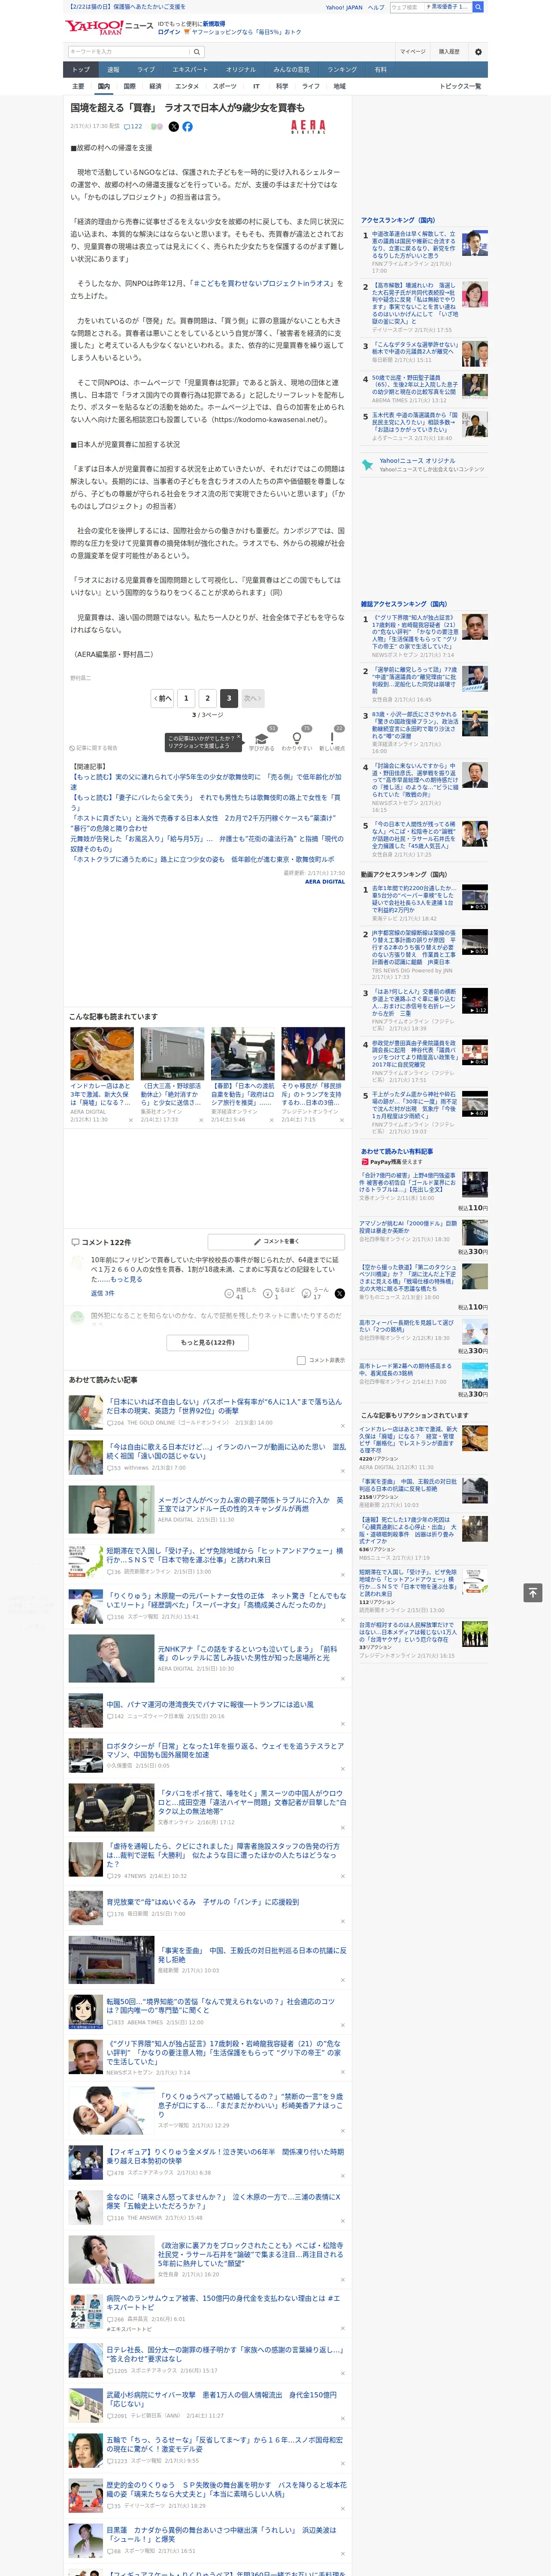This screenshot has height=2576, width=551.
Task: Click 記事に関する報告 link
Action: pos(94,748)
